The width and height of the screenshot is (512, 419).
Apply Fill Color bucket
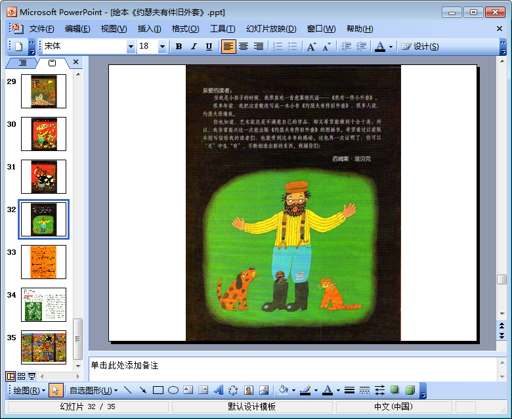click(283, 390)
